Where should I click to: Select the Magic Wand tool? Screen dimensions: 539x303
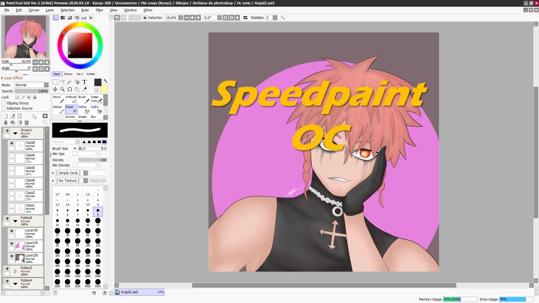coord(70,82)
